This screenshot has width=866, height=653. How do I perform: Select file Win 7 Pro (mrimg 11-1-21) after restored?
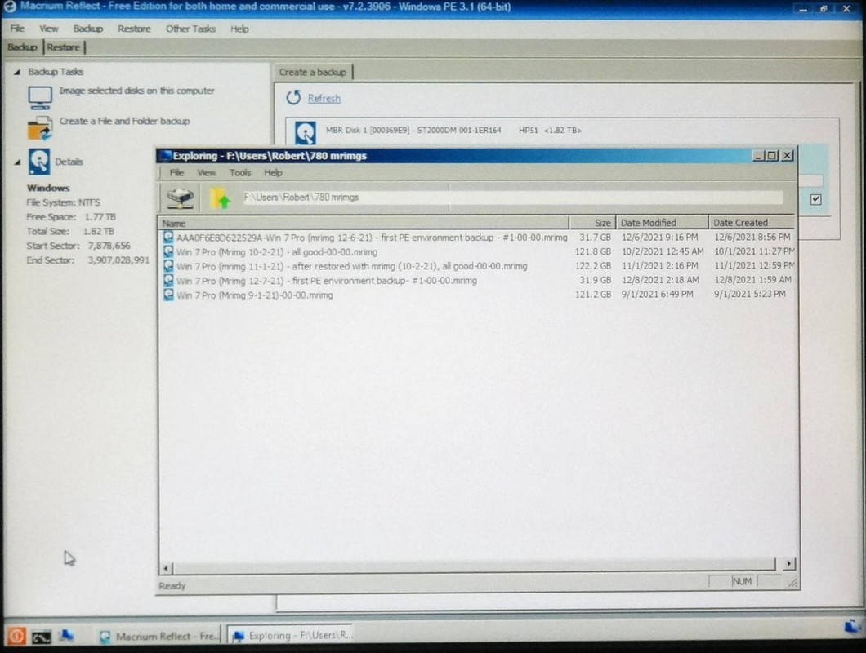[352, 266]
